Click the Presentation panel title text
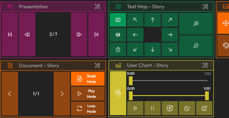The height and width of the screenshot is (118, 229). (x=33, y=7)
